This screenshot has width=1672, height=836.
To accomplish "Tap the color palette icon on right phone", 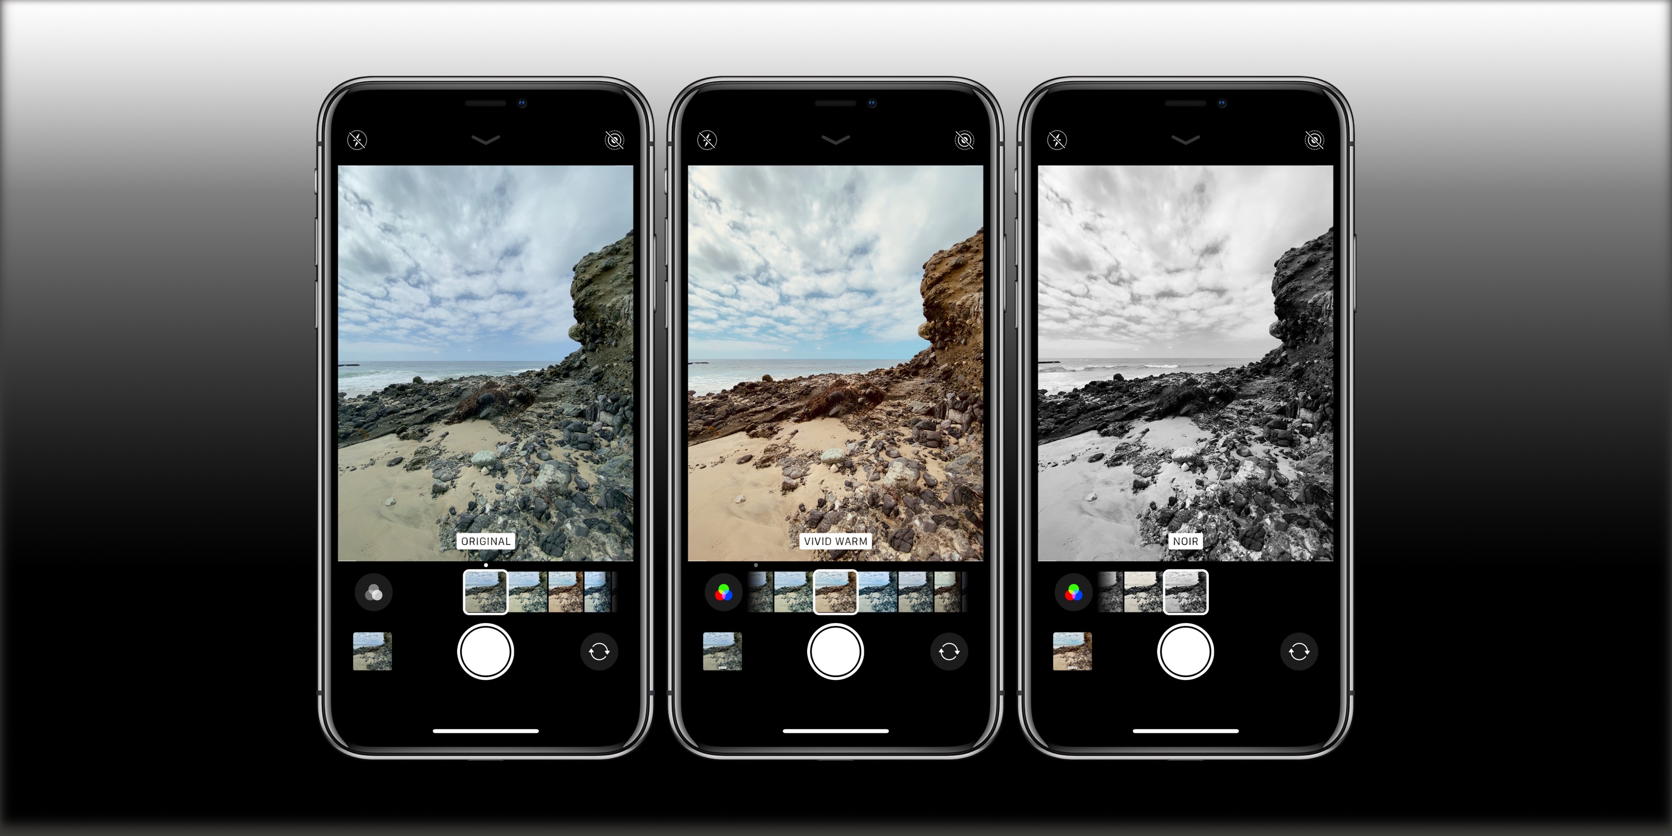I will tap(1070, 593).
